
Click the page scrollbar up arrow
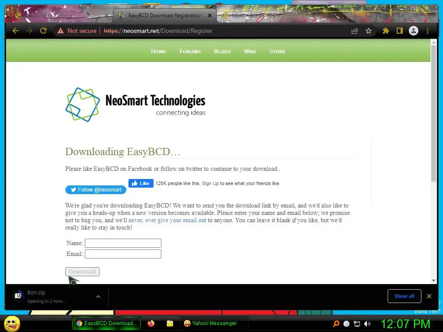tap(433, 42)
